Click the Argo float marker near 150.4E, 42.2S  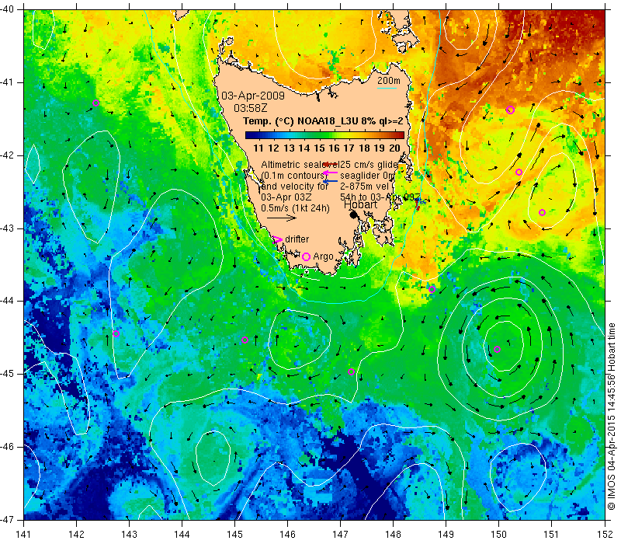(x=519, y=172)
